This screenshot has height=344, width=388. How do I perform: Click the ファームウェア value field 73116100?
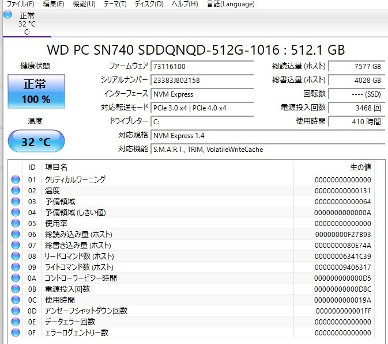[x=202, y=66]
